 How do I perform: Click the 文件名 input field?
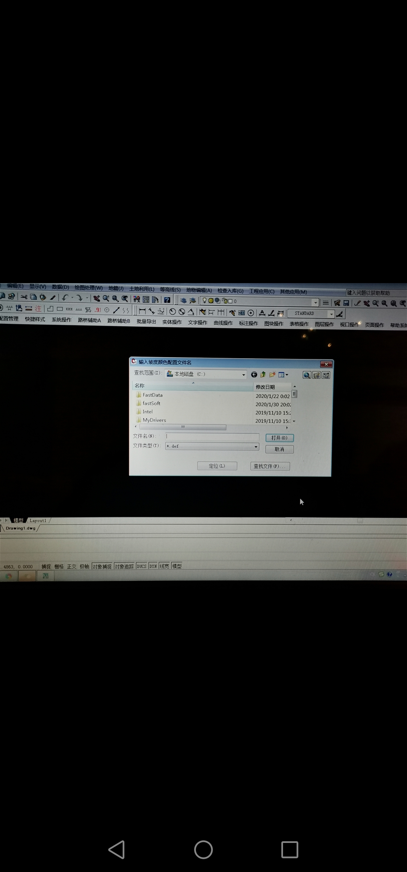[x=212, y=436]
